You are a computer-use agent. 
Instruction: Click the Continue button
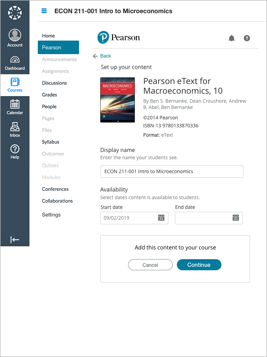199,265
